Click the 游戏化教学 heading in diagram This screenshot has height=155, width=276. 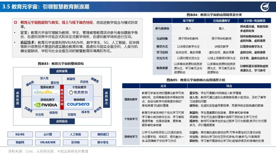pos(47,99)
